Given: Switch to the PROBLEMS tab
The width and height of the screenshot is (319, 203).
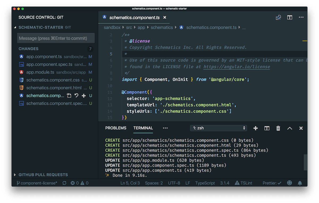Looking at the screenshot, I should point(116,128).
